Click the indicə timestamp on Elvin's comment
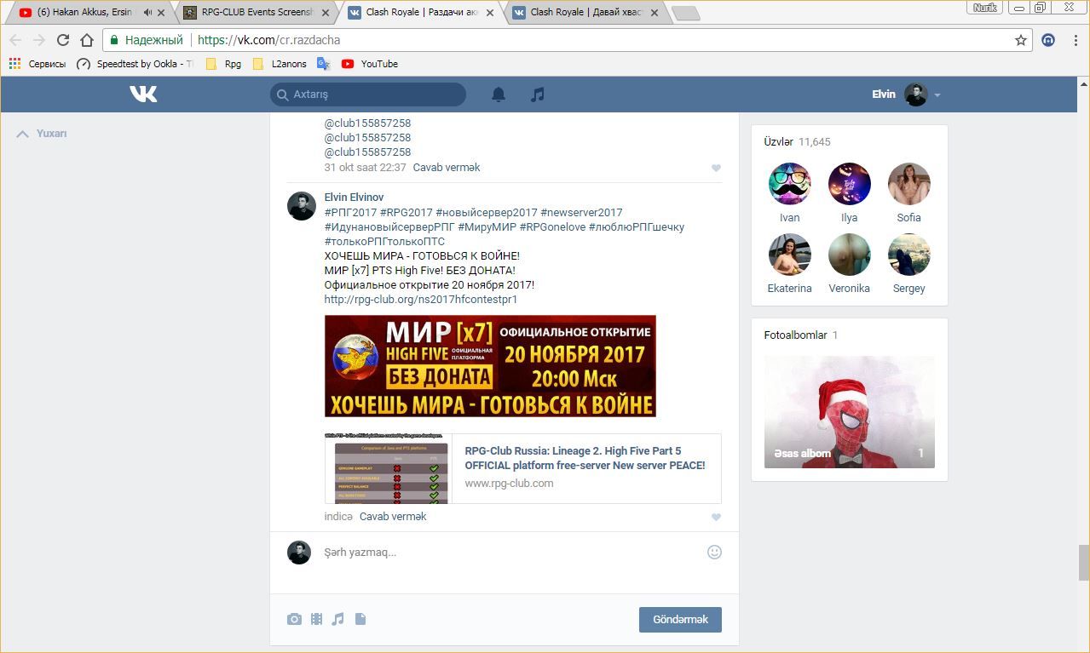 click(x=338, y=517)
